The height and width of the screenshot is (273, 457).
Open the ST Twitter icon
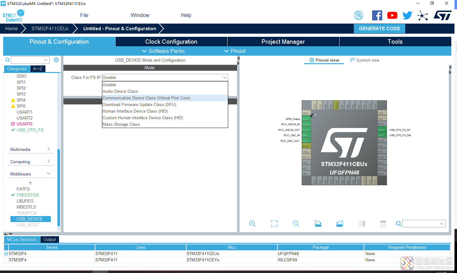(407, 15)
